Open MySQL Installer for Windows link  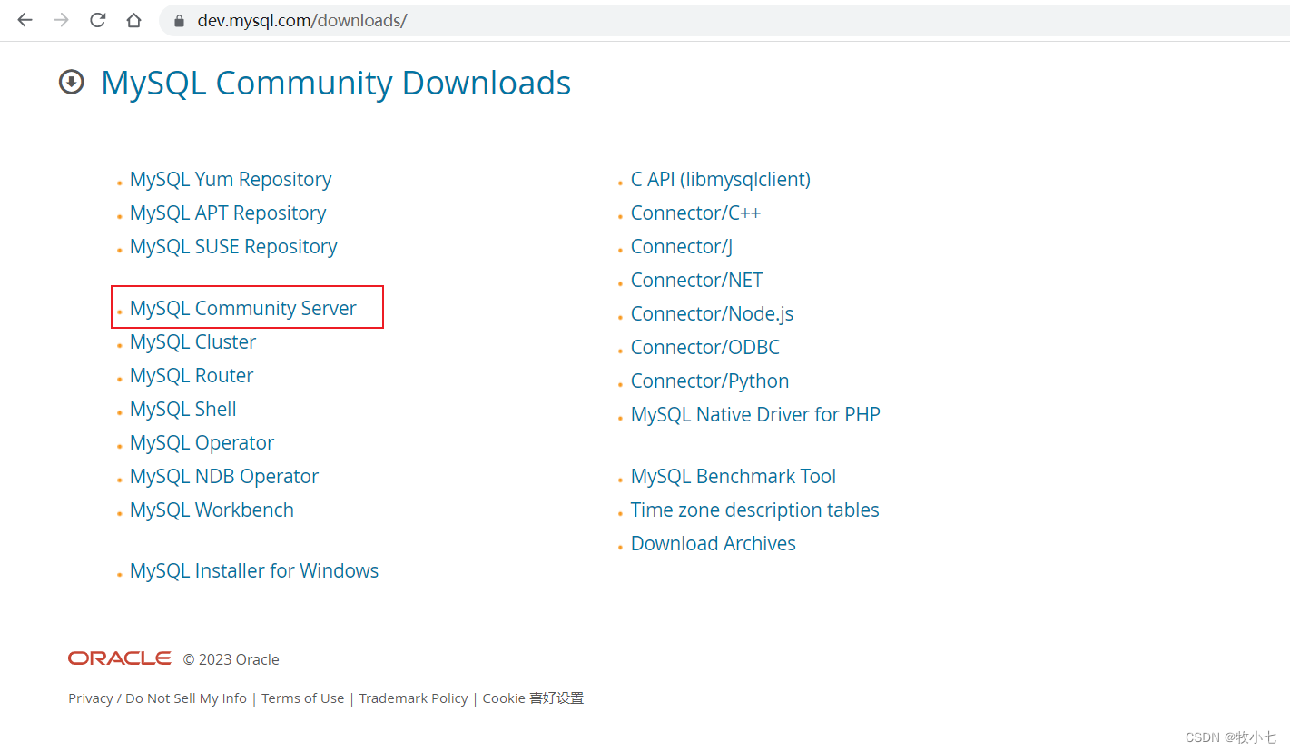click(254, 570)
